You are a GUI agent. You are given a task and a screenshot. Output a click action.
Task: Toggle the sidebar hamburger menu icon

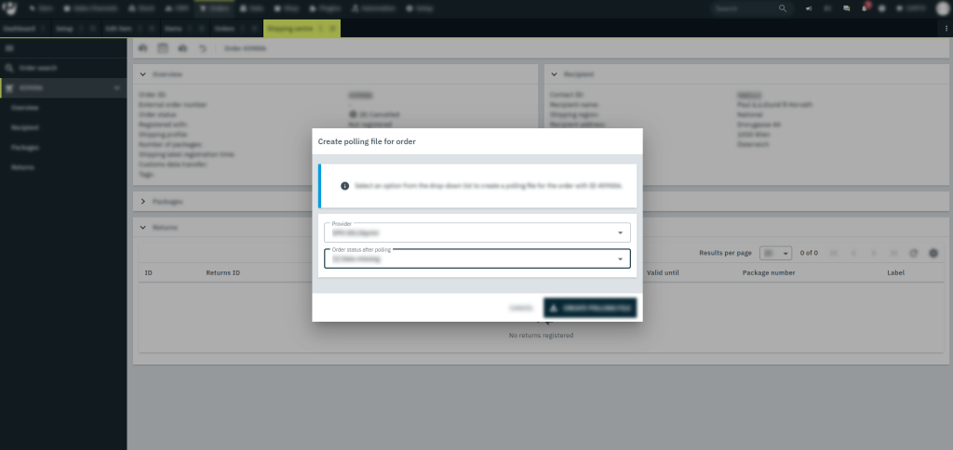[9, 47]
